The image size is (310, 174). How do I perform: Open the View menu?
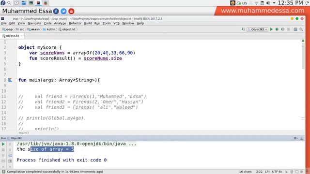pyautogui.click(x=21, y=23)
